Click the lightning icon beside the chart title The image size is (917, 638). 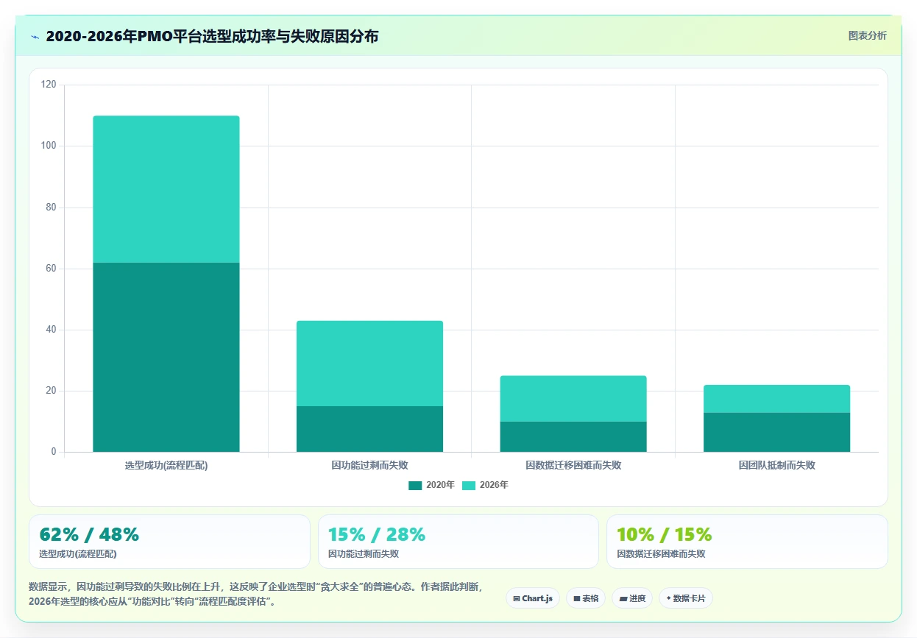pos(35,37)
